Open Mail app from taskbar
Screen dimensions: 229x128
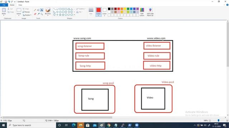[94, 125]
